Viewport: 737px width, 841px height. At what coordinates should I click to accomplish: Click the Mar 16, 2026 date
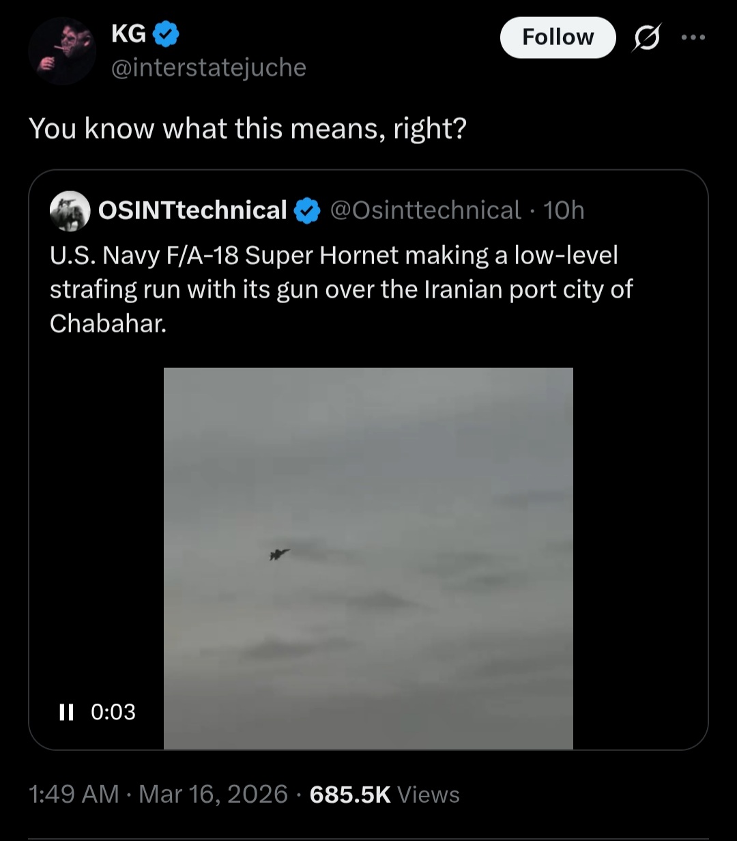tap(213, 794)
